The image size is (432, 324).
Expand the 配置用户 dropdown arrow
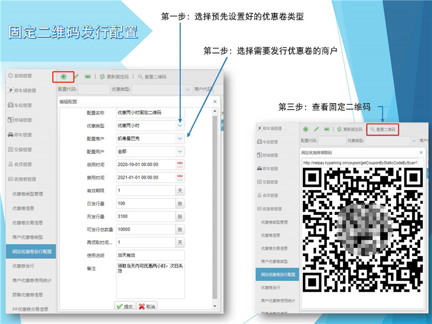[180, 152]
